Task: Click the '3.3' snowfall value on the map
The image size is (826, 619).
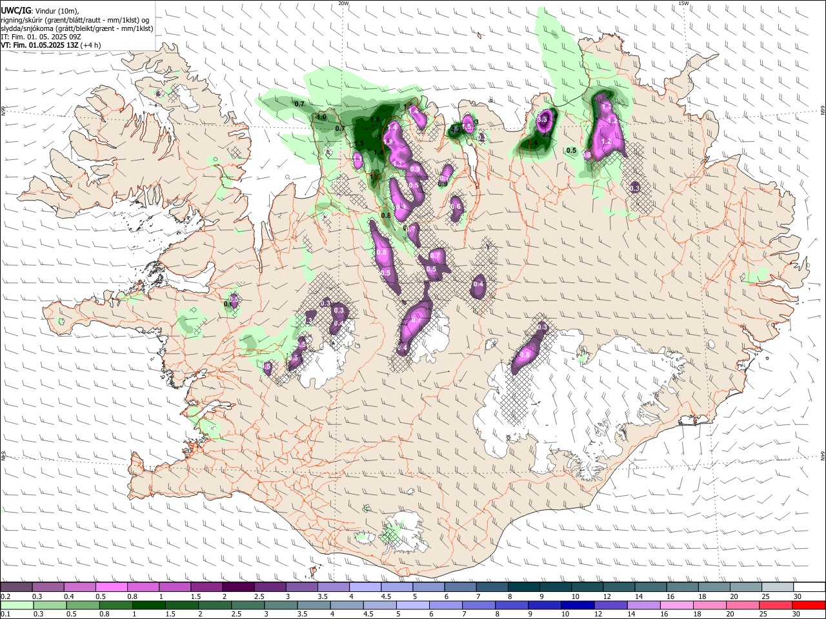Action: (543, 119)
